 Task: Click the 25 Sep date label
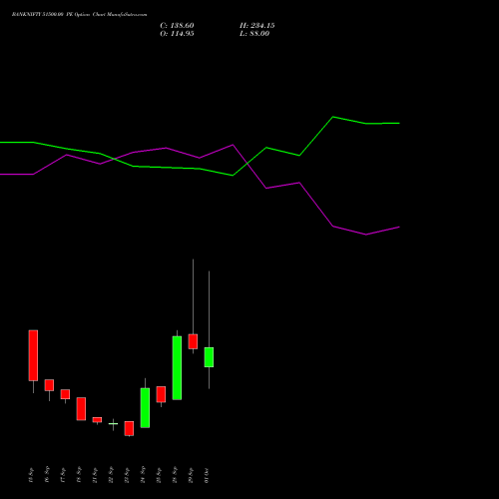pyautogui.click(x=159, y=475)
